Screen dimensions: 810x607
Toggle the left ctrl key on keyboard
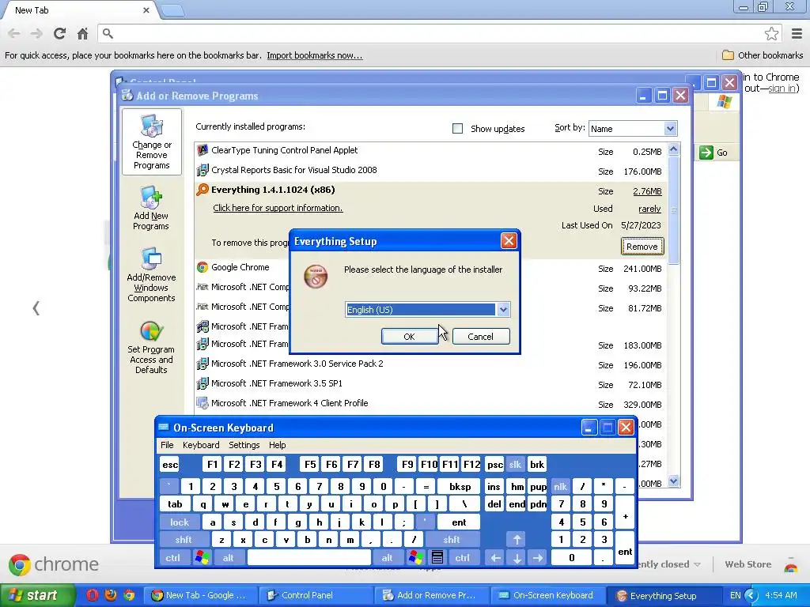173,558
